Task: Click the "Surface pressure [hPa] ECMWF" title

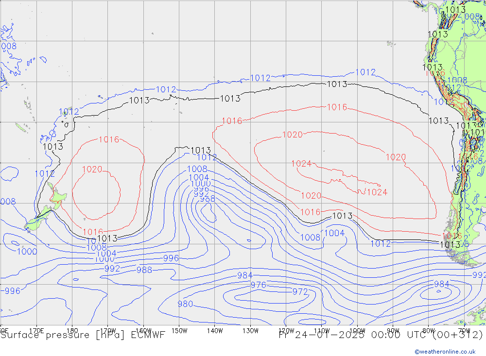Action: [83, 335]
